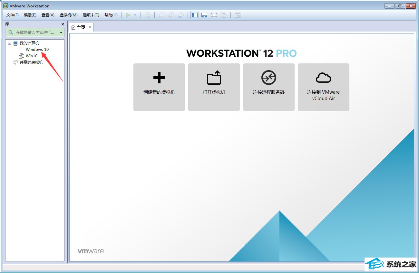The height and width of the screenshot is (273, 419).
Task: Open the 选项卡(T) menu
Action: (x=91, y=15)
